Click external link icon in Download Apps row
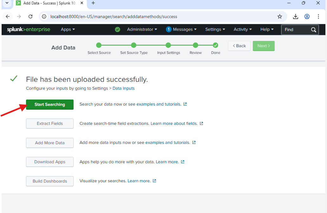The image size is (327, 213). (x=183, y=162)
